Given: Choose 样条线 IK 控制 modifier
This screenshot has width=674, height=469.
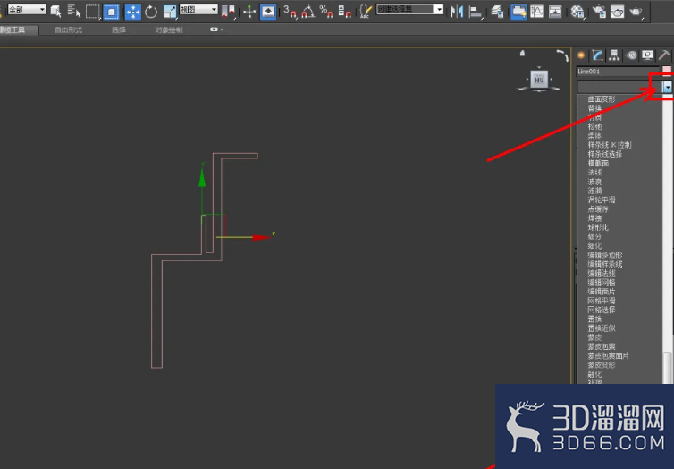Looking at the screenshot, I should [x=610, y=145].
